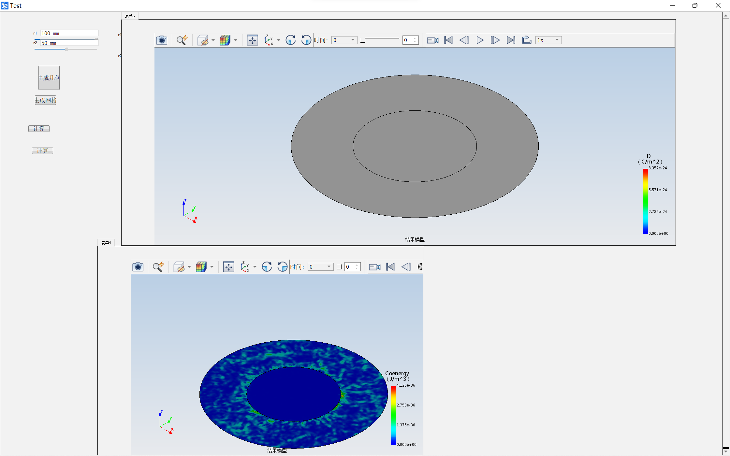
Task: Step back one frame in 表单5
Action: (464, 40)
